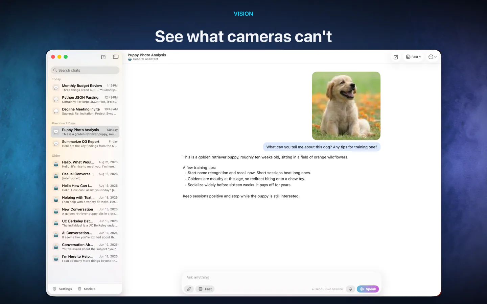Click the magnifier icon in Search chats

coord(55,70)
